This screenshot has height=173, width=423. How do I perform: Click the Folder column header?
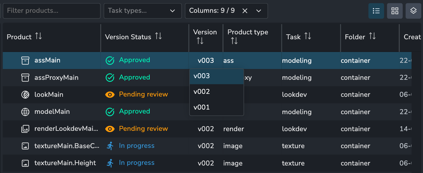point(370,37)
